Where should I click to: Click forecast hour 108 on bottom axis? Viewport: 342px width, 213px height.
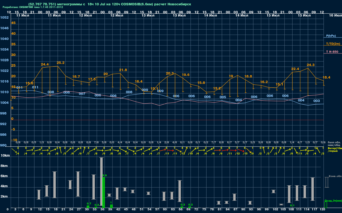[291, 210]
